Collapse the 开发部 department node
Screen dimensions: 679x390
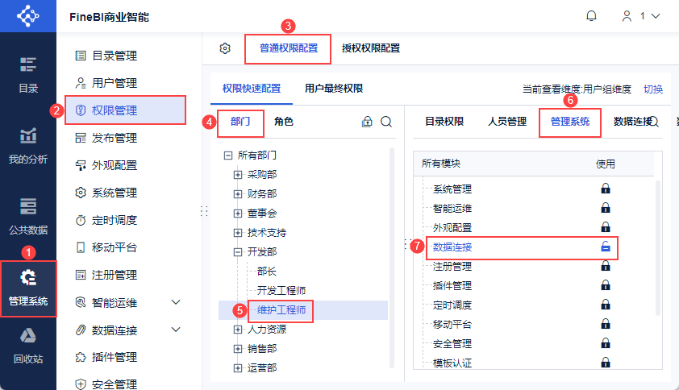(x=238, y=251)
